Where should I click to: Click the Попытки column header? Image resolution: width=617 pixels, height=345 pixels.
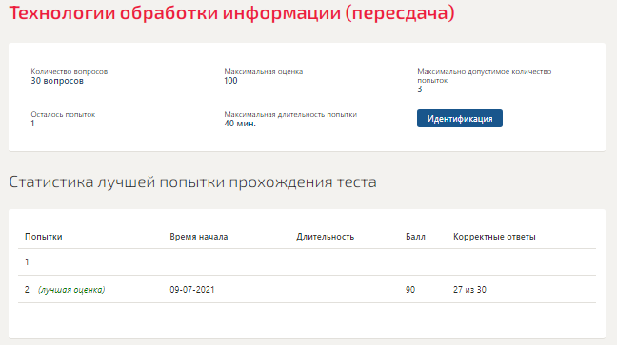coord(43,237)
